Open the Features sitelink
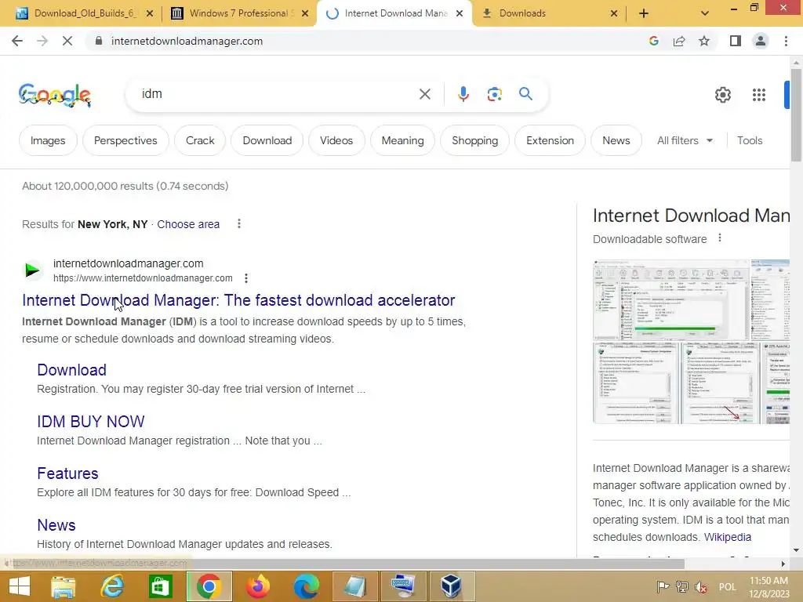This screenshot has height=602, width=803. pos(67,473)
